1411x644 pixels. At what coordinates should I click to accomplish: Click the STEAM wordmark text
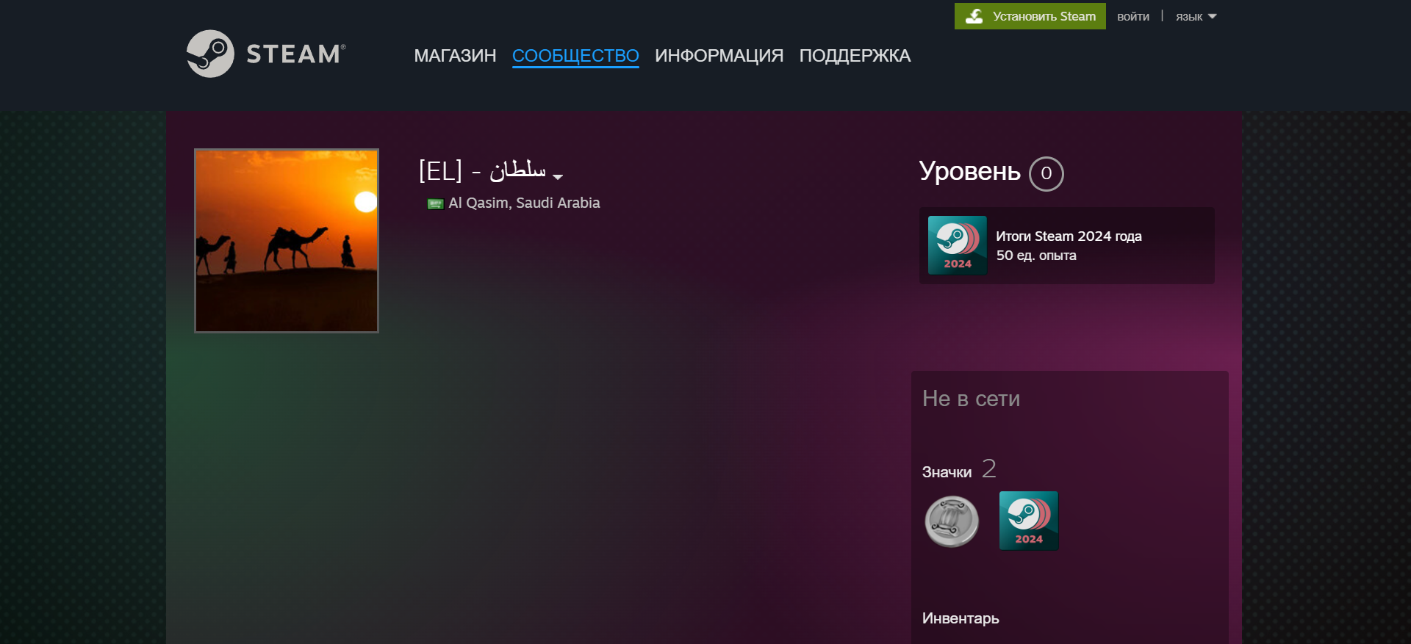[295, 54]
